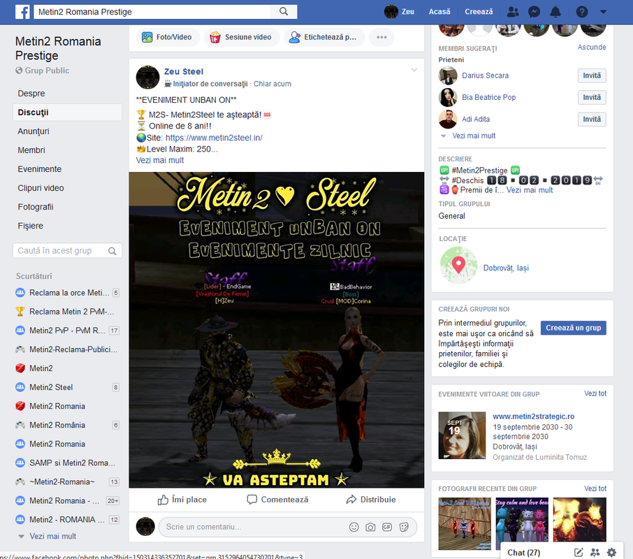Viewport: 633px width, 559px height.
Task: Attach a photo via camera icon in comment box
Action: click(x=370, y=527)
